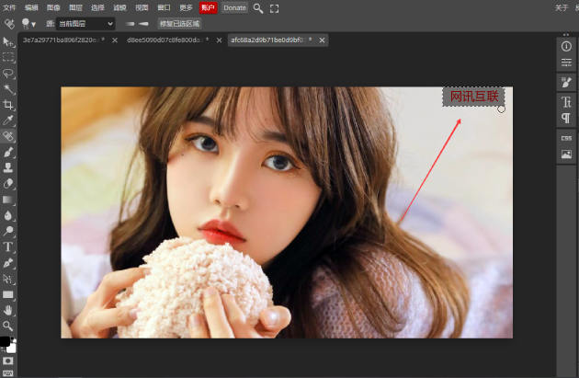
Task: Toggle quick mask mode button
Action: (x=8, y=361)
